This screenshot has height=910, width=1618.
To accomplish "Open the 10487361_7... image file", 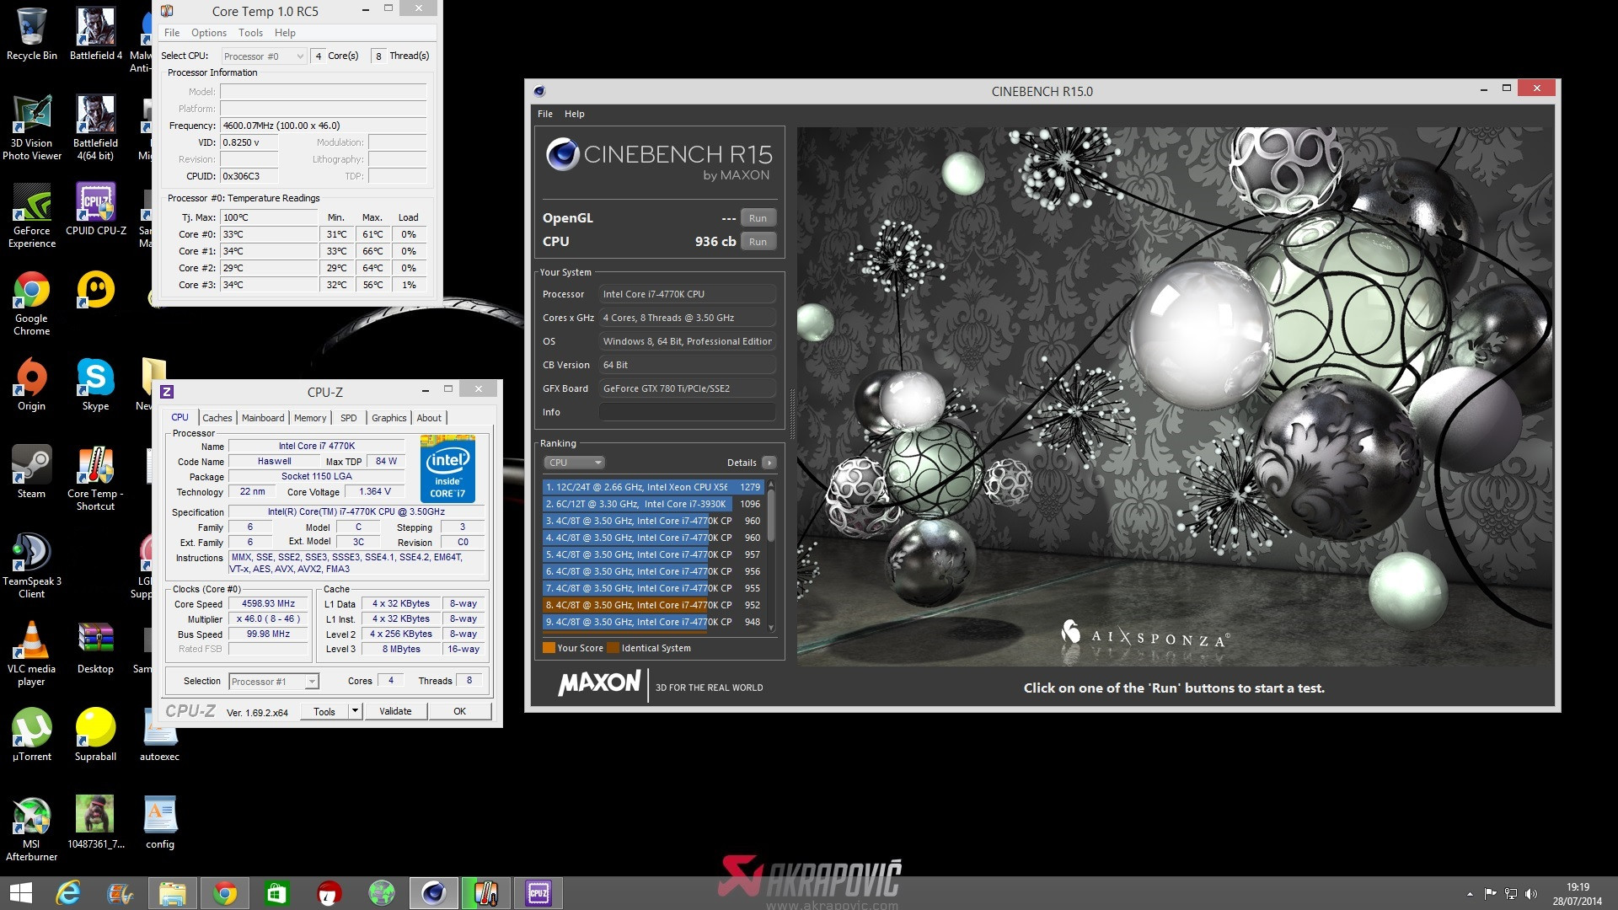I will tap(95, 822).
